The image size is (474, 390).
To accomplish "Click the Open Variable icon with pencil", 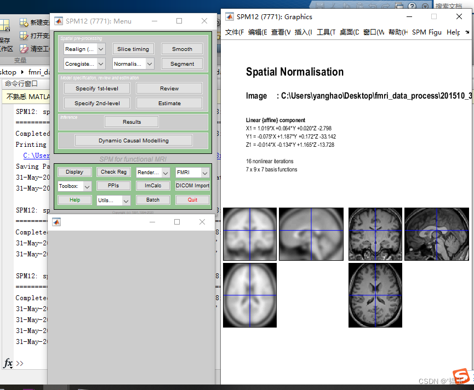I will [23, 36].
